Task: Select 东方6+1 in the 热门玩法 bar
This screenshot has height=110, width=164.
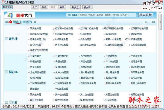Action: click(x=124, y=15)
